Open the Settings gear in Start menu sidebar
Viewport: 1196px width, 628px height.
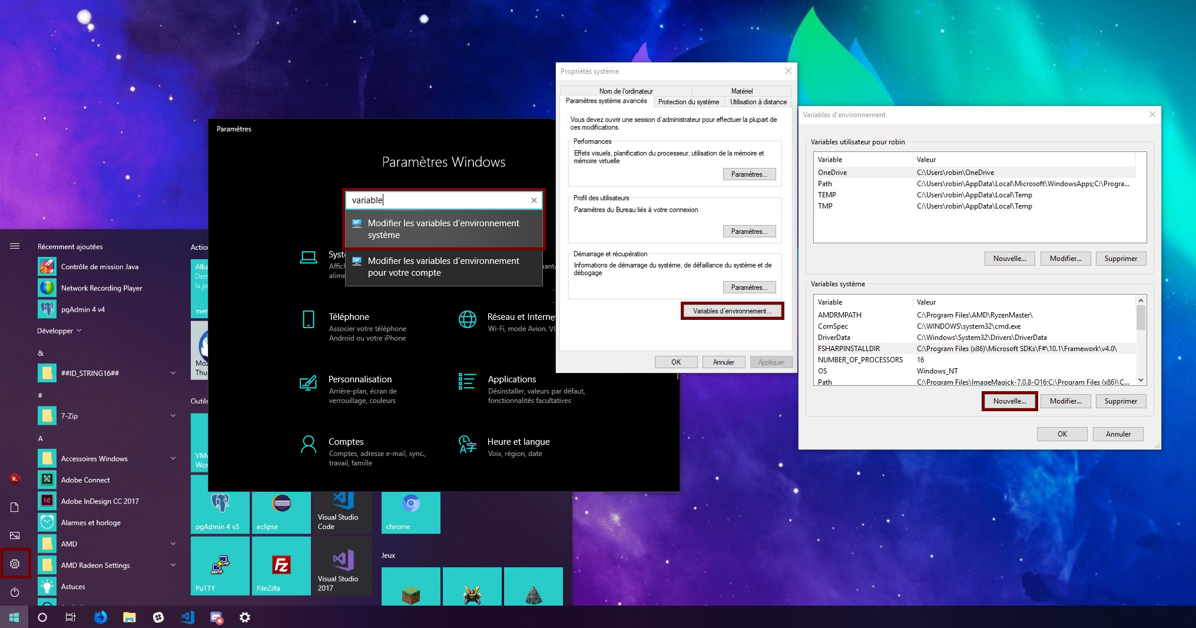15,564
